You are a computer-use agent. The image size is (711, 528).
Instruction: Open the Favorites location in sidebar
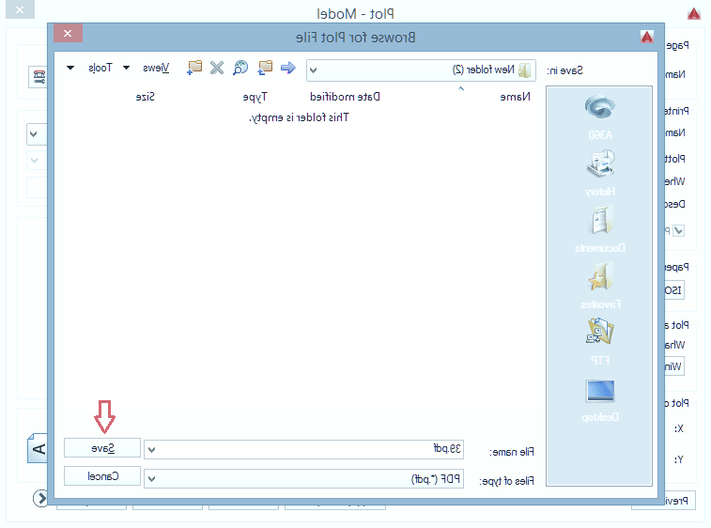coord(599,286)
